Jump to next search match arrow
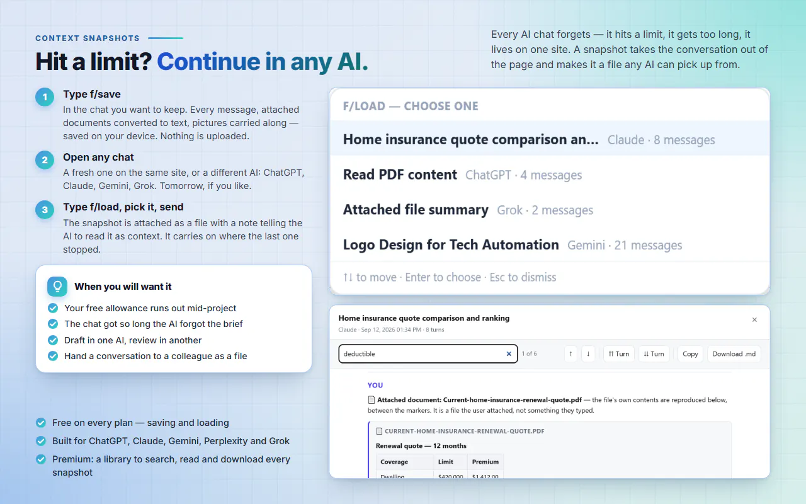 588,354
